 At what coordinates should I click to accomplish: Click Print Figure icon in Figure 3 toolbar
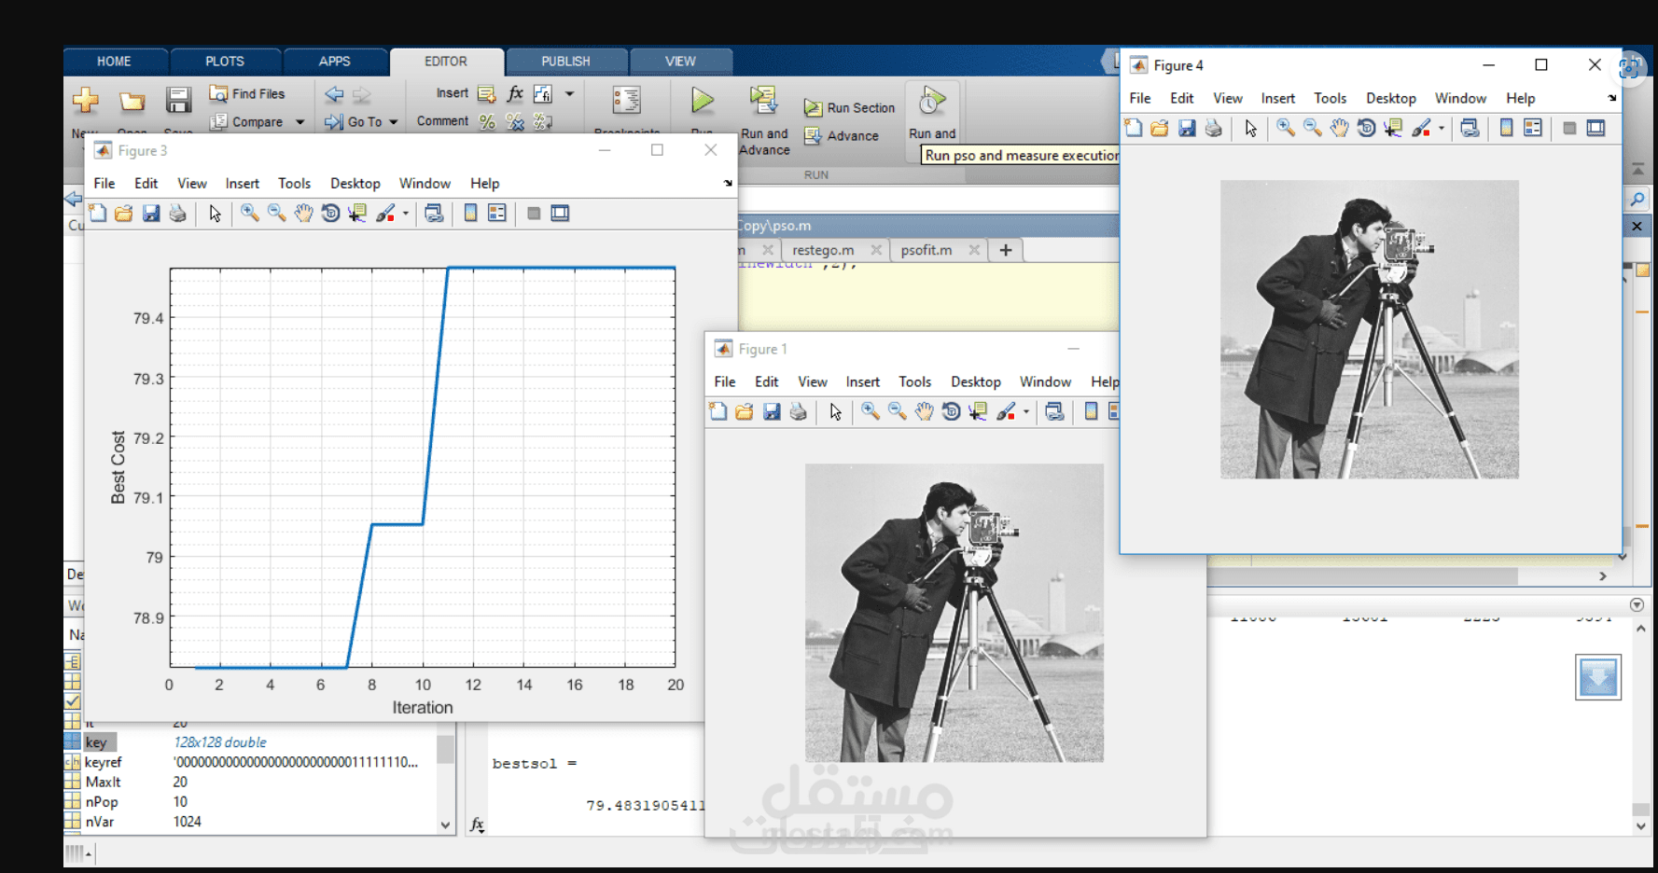point(177,214)
